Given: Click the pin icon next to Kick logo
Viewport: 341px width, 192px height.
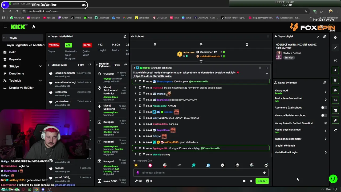Looking at the screenshot, I should (x=34, y=27).
